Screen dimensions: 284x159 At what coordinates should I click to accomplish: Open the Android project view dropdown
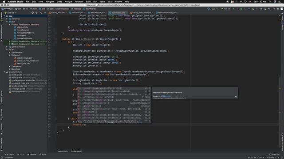click(11, 13)
